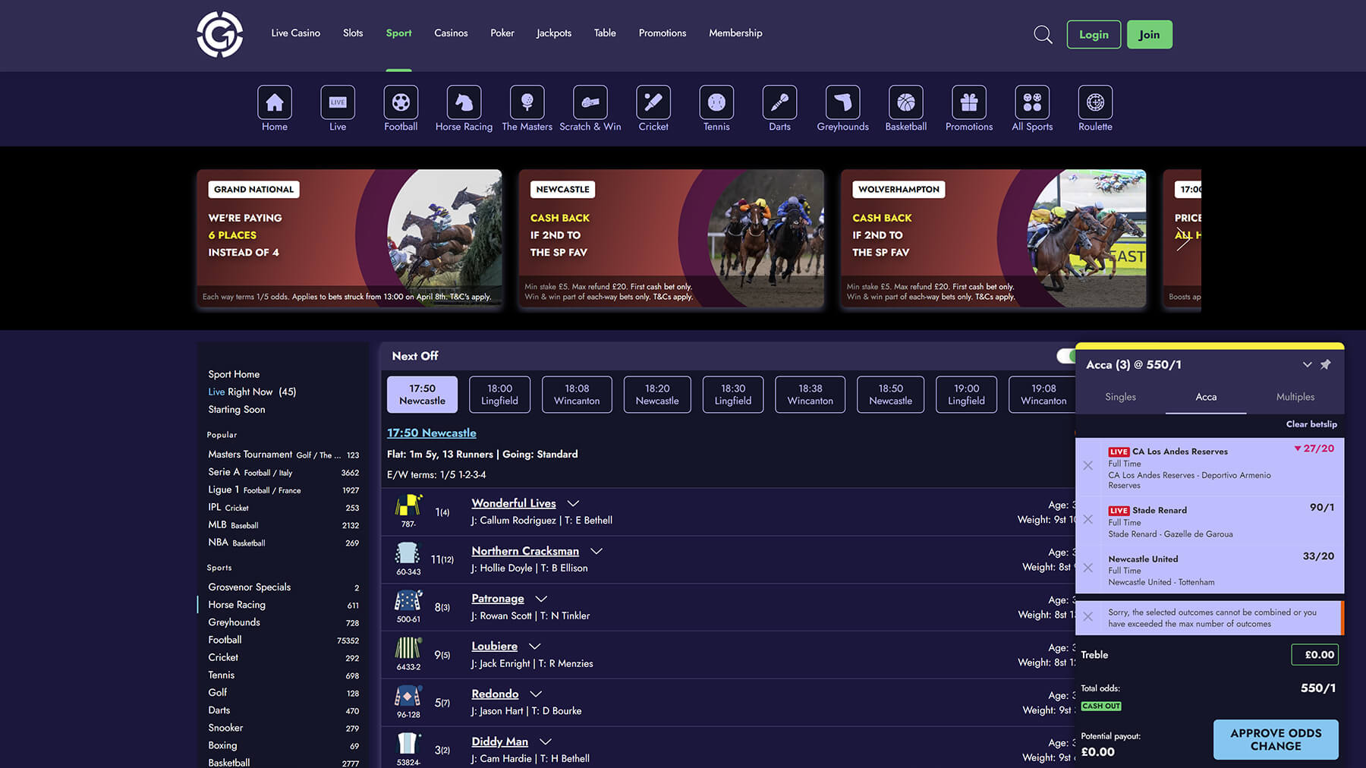Expand Patronage details chevron
This screenshot has width=1366, height=768.
(x=541, y=599)
